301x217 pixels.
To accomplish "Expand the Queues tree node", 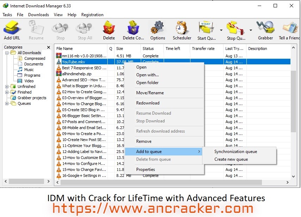I will click(x=7, y=103).
